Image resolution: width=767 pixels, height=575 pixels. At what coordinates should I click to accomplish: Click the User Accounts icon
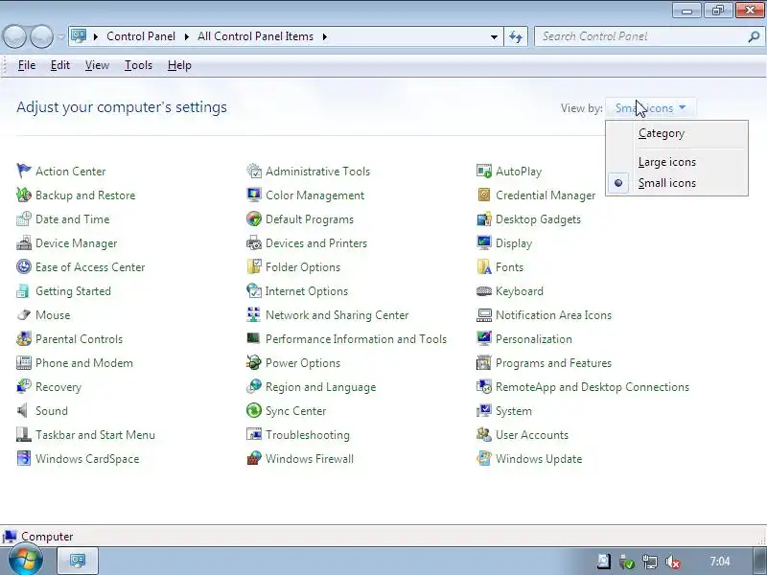(484, 434)
